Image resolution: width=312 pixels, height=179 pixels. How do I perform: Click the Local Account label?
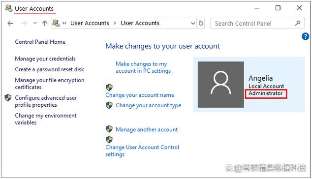click(x=266, y=86)
